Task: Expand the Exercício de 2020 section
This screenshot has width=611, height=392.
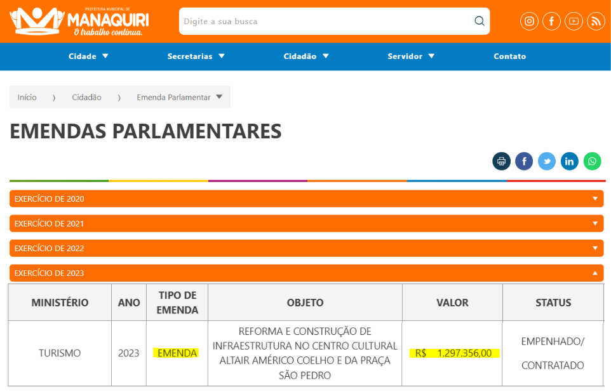Action: click(306, 199)
